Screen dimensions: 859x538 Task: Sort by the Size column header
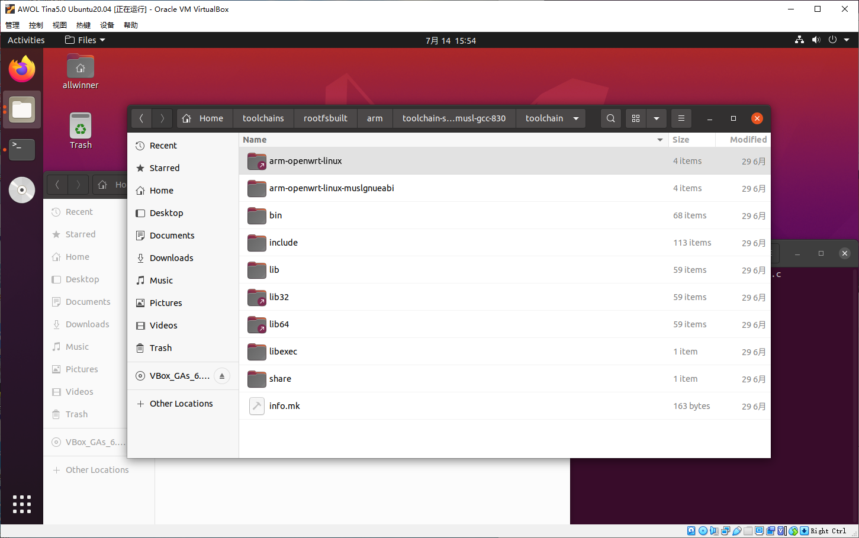tap(681, 140)
